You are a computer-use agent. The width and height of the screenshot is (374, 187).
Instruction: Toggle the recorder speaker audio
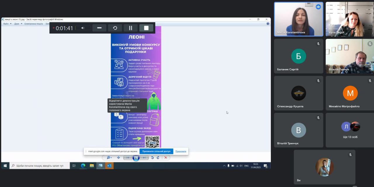[83, 28]
